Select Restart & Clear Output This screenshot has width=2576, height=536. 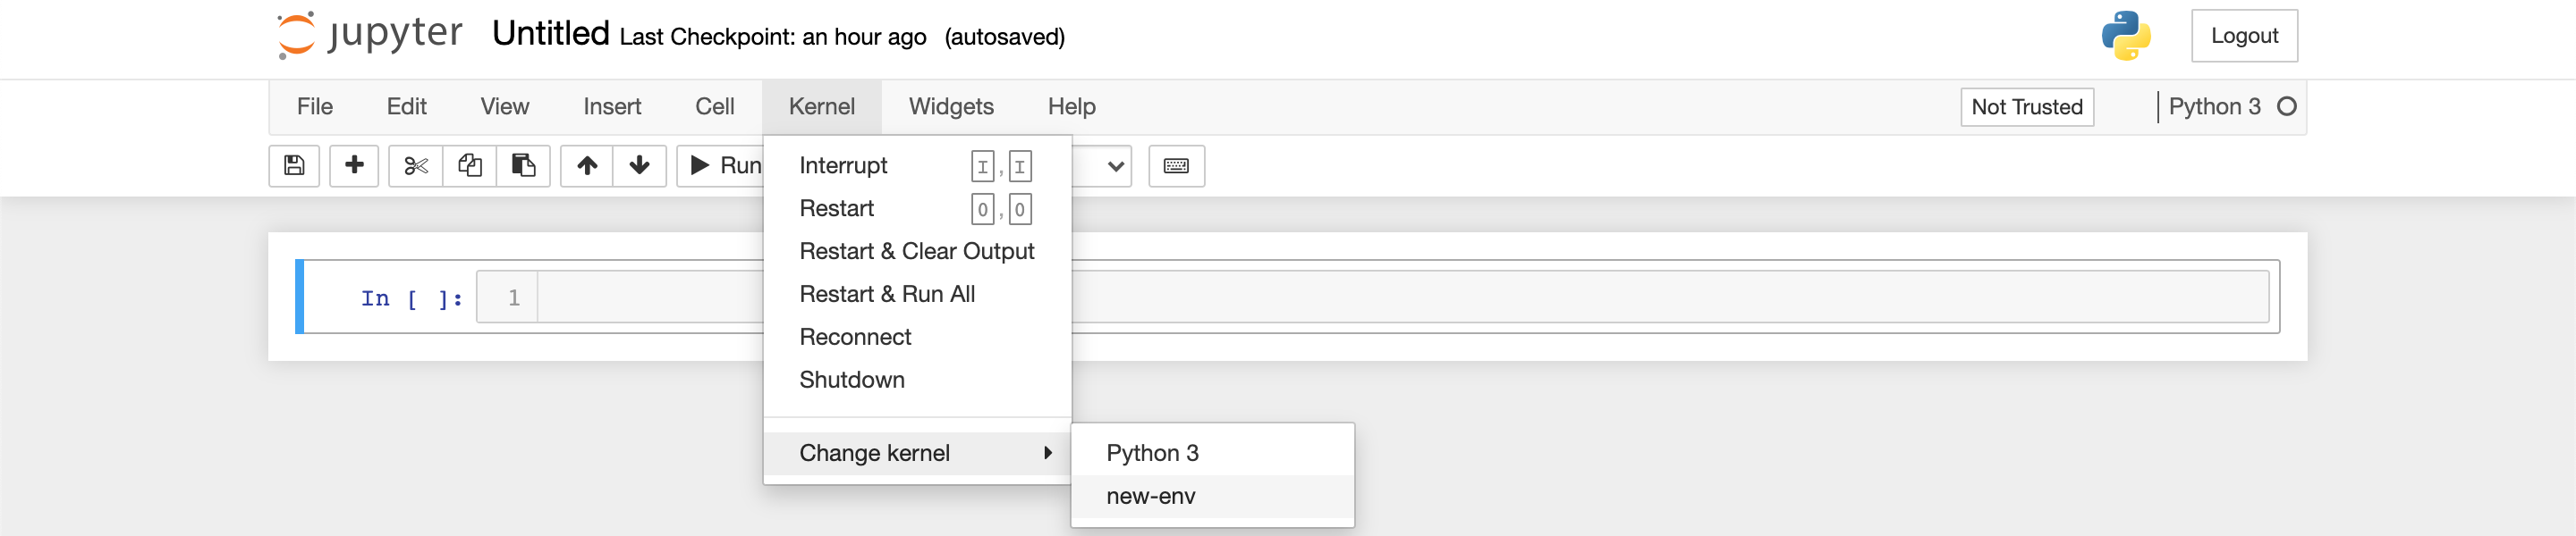917,252
